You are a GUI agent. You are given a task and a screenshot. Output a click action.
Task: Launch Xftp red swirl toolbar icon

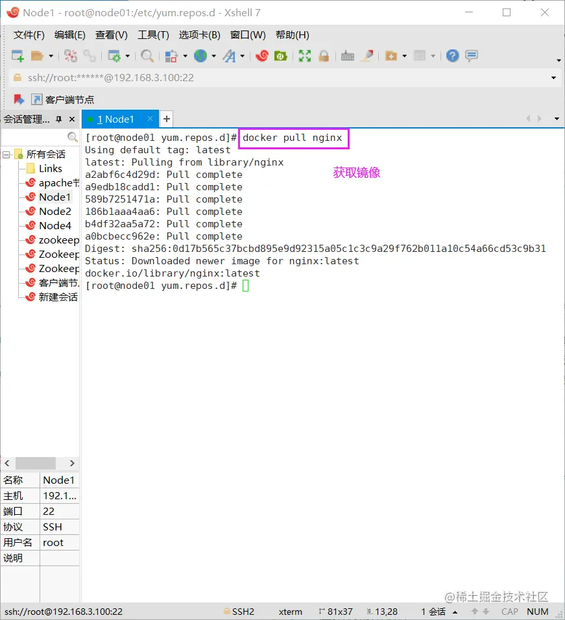[262, 56]
